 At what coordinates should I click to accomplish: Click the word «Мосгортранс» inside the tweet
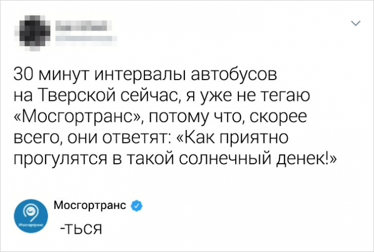[x=77, y=117]
